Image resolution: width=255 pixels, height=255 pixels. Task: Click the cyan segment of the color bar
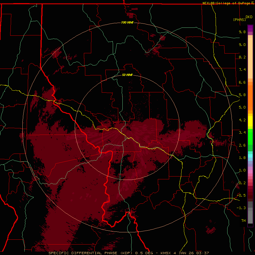coord(250,156)
